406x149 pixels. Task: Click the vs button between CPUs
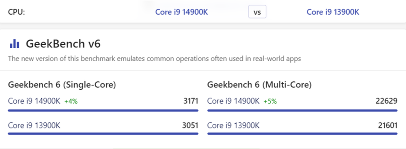tap(257, 12)
